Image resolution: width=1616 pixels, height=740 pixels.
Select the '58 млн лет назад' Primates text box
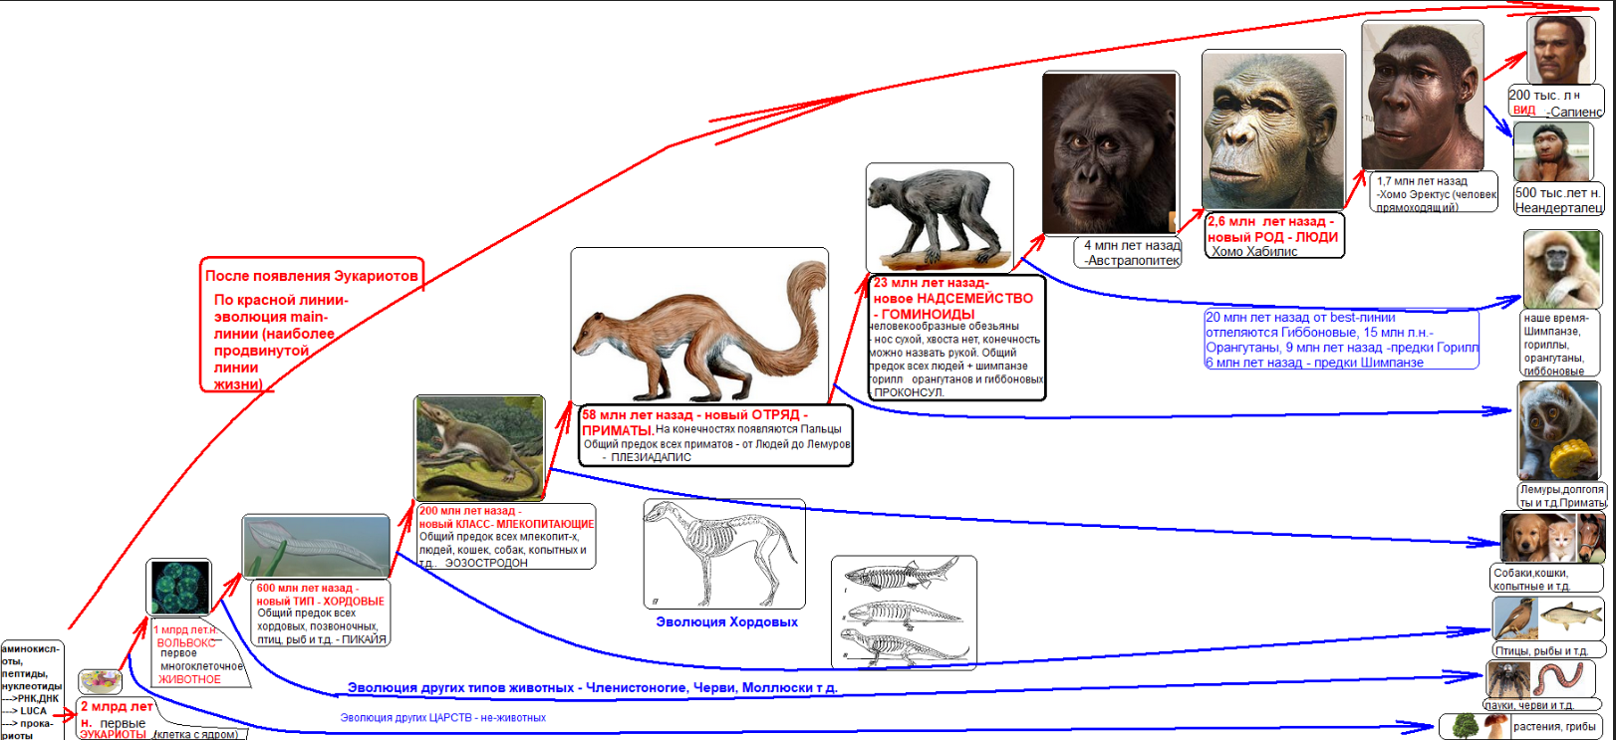point(715,435)
